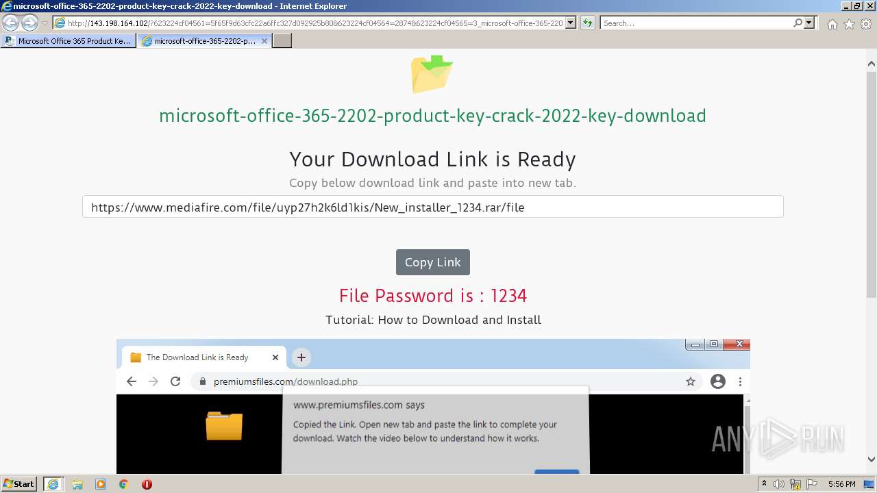Switch to Microsoft Office 365 Product Key tab

tap(68, 41)
